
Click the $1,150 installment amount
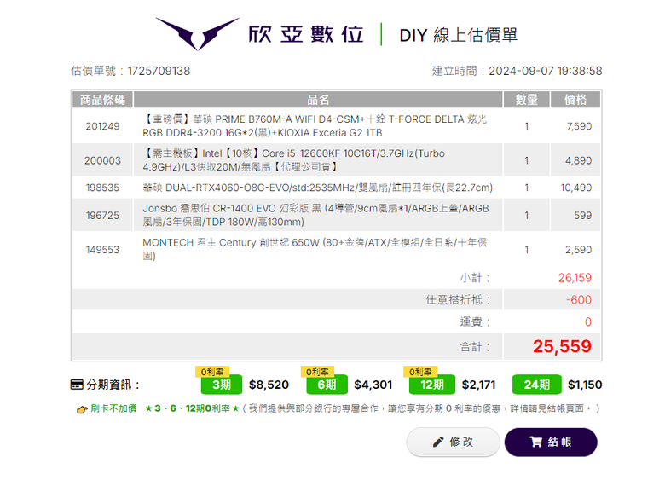click(x=585, y=385)
